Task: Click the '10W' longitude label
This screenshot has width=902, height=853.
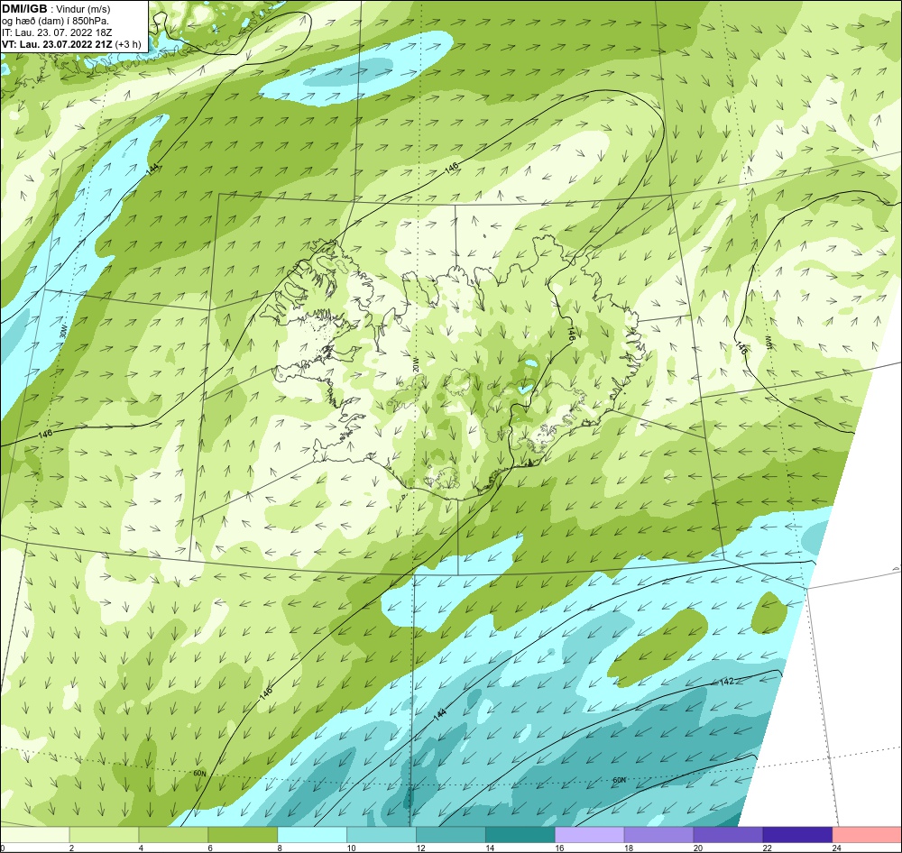Action: pyautogui.click(x=768, y=342)
